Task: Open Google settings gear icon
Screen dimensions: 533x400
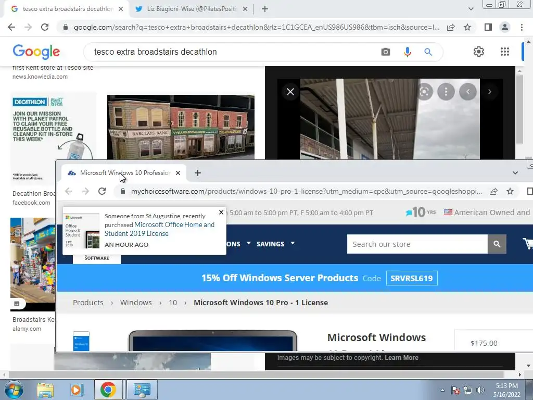Action: [x=479, y=52]
